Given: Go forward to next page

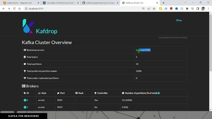Looking at the screenshot, I should coord(9,9).
